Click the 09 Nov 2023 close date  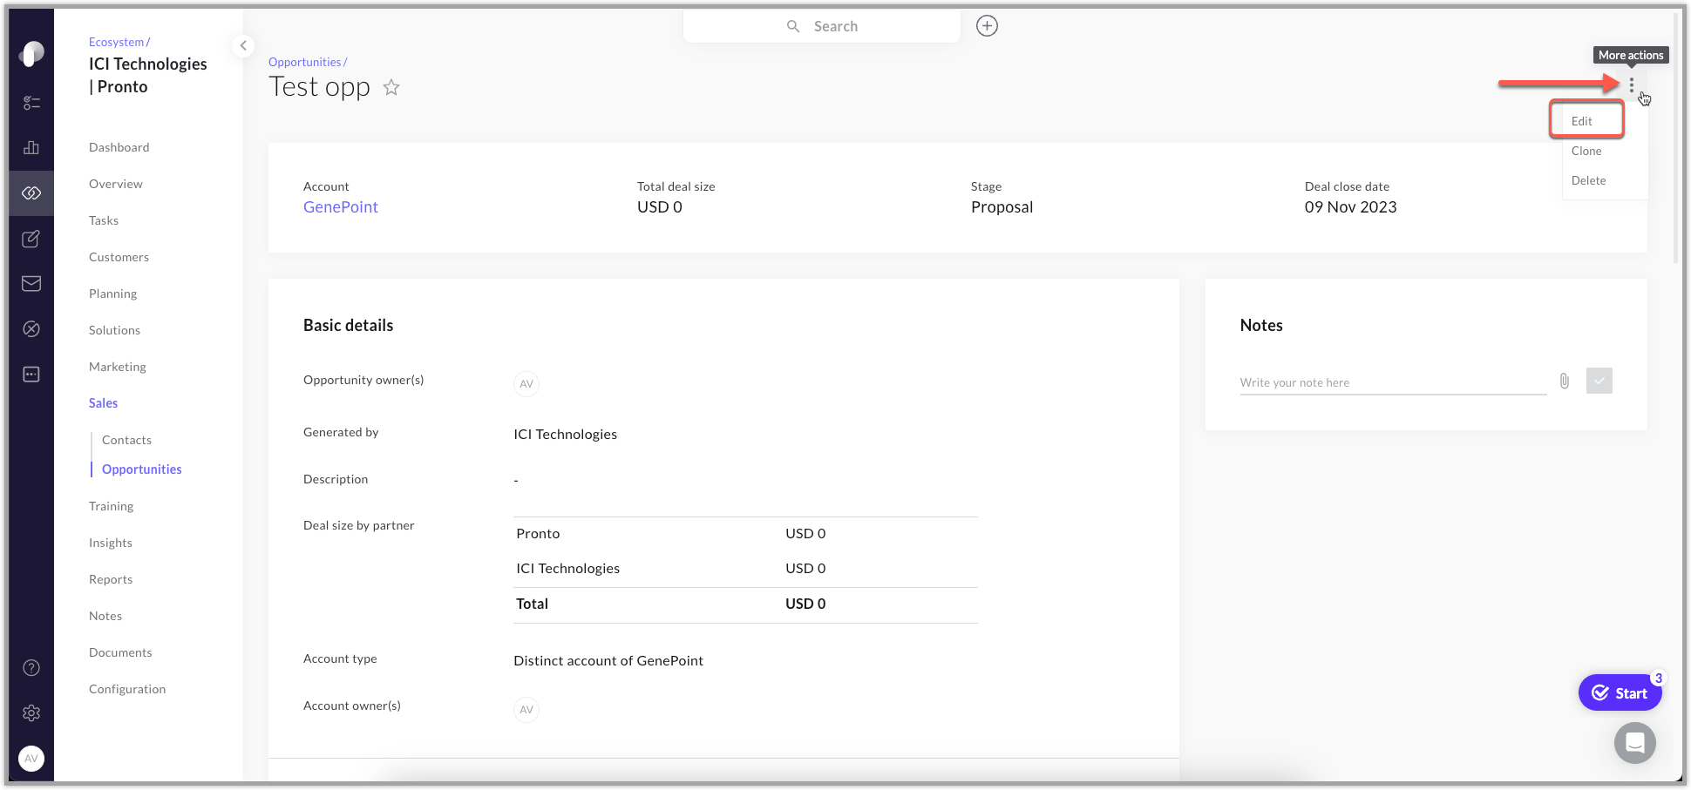(1351, 207)
